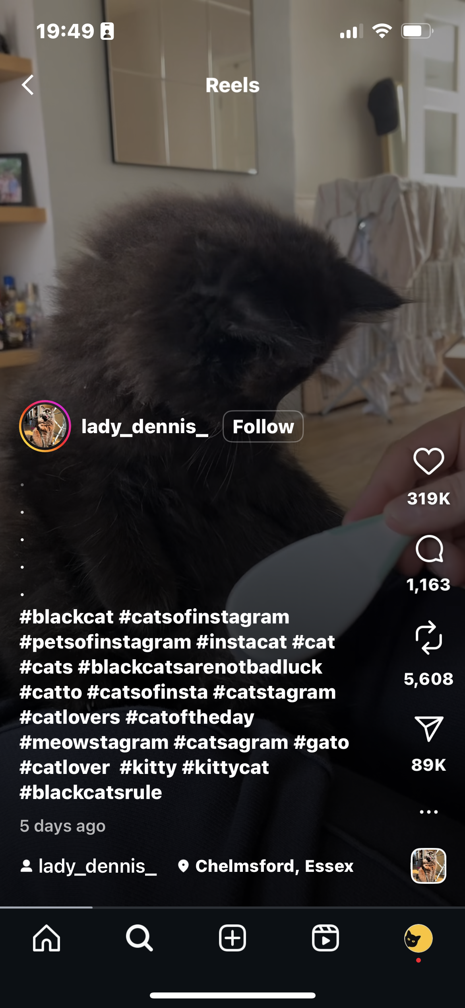Screen dimensions: 465x1008
Task: Open the Search tab magnifier
Action: click(139, 938)
